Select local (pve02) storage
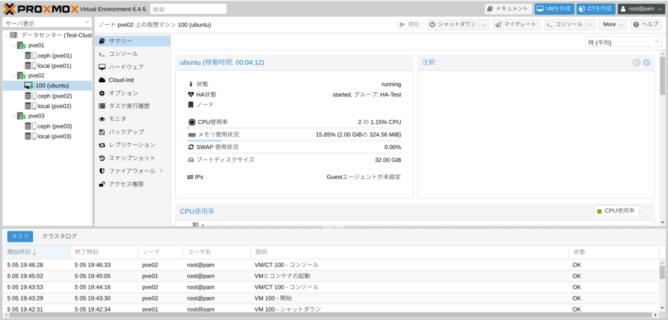The height and width of the screenshot is (320, 668). pyautogui.click(x=54, y=106)
